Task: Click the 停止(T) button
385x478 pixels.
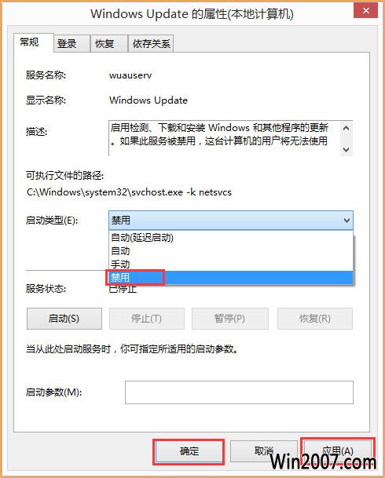Action: pyautogui.click(x=147, y=319)
